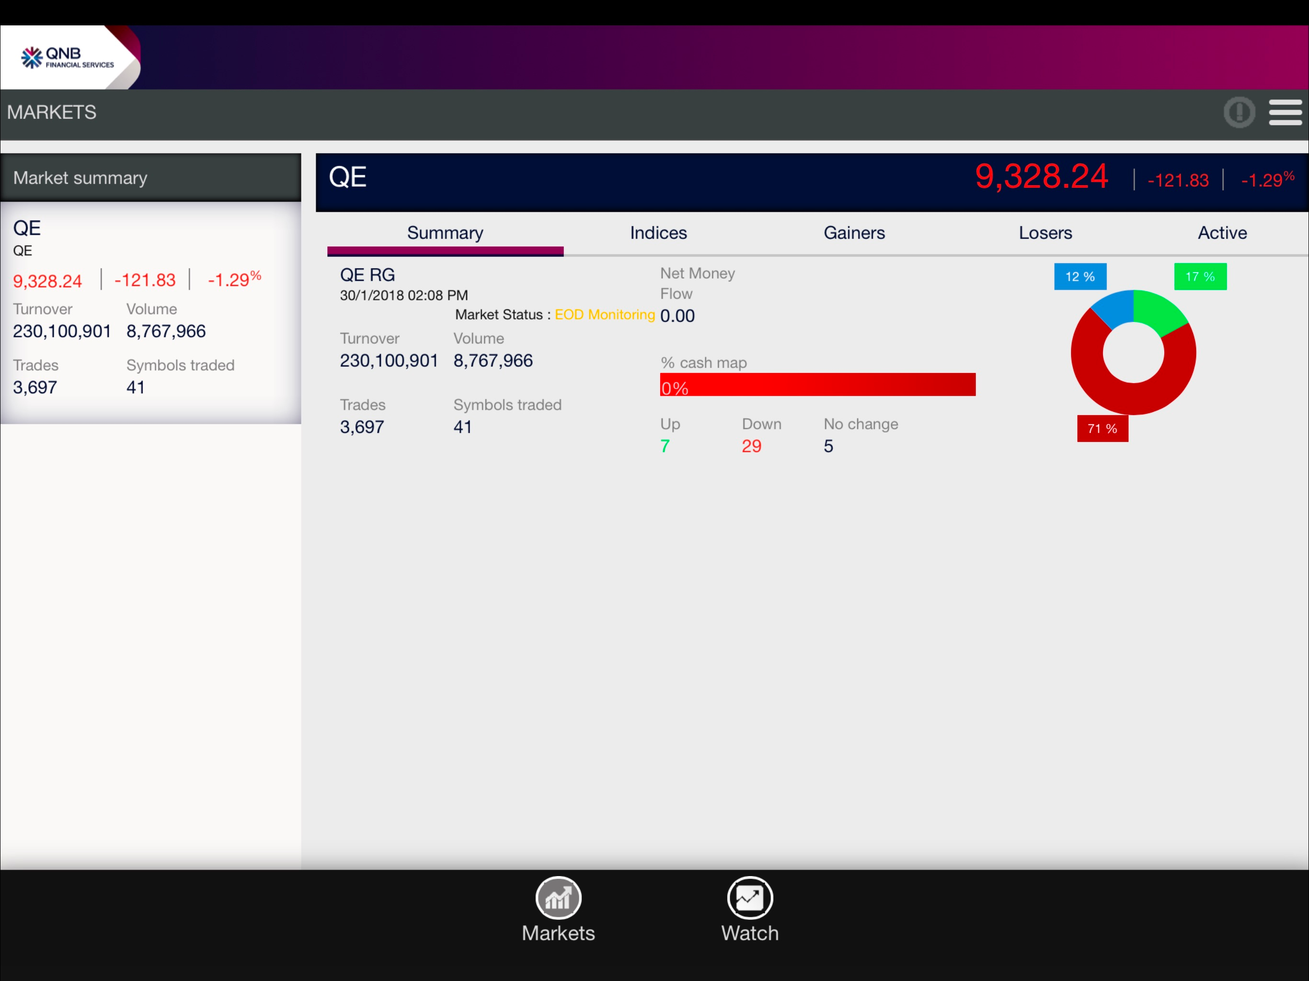The image size is (1309, 981).
Task: Tap the Markets chart icon in bottom bar
Action: tap(558, 898)
